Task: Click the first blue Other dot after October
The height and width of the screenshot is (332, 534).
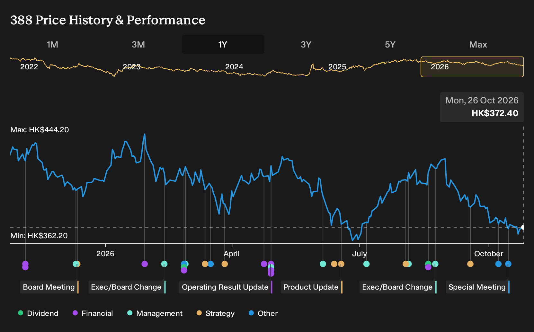Action: (x=498, y=264)
